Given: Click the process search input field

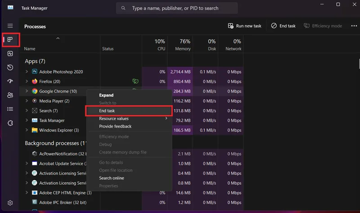Looking at the screenshot, I should (x=177, y=8).
